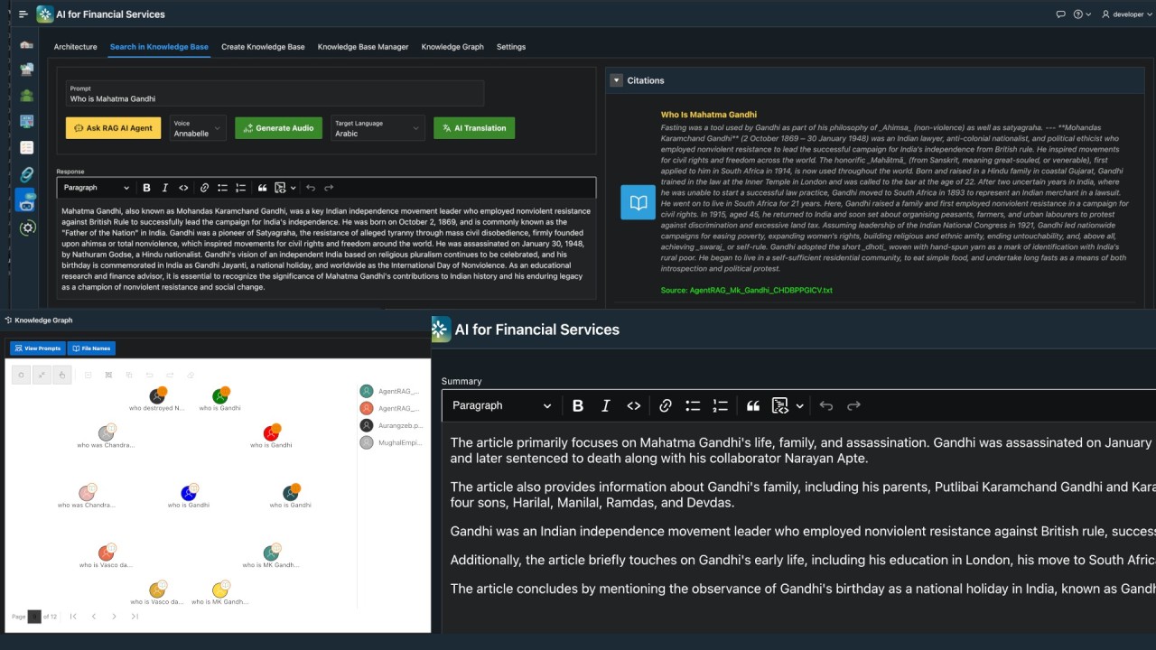Apply bulleted list in Response editor
Image resolution: width=1156 pixels, height=650 pixels.
tap(222, 188)
